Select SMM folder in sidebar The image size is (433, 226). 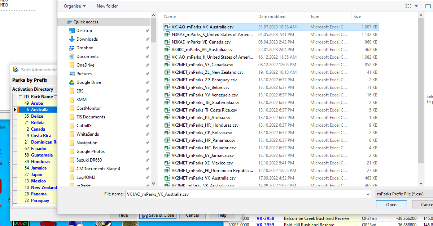click(81, 100)
